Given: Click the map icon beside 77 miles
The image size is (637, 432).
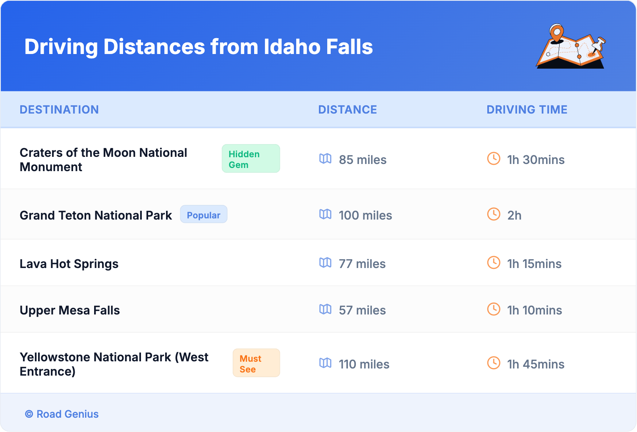Looking at the screenshot, I should click(x=325, y=263).
